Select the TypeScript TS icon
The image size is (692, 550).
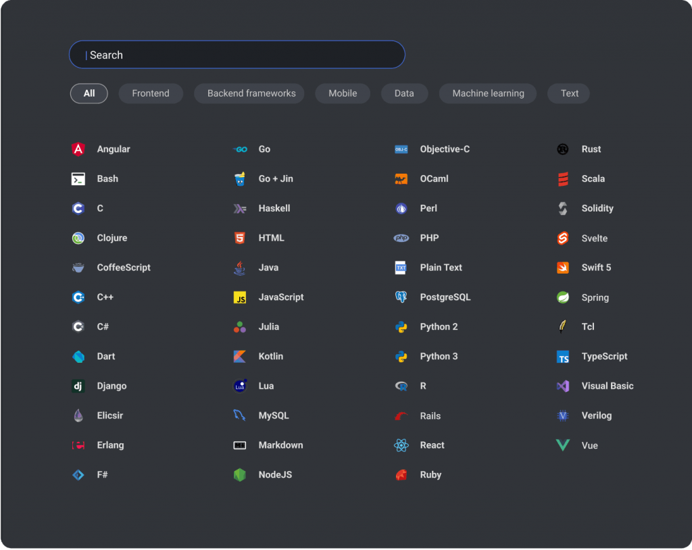563,357
